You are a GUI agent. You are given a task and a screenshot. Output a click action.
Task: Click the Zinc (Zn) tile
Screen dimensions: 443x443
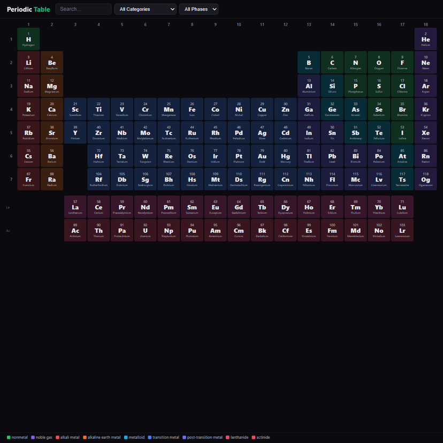click(x=286, y=109)
